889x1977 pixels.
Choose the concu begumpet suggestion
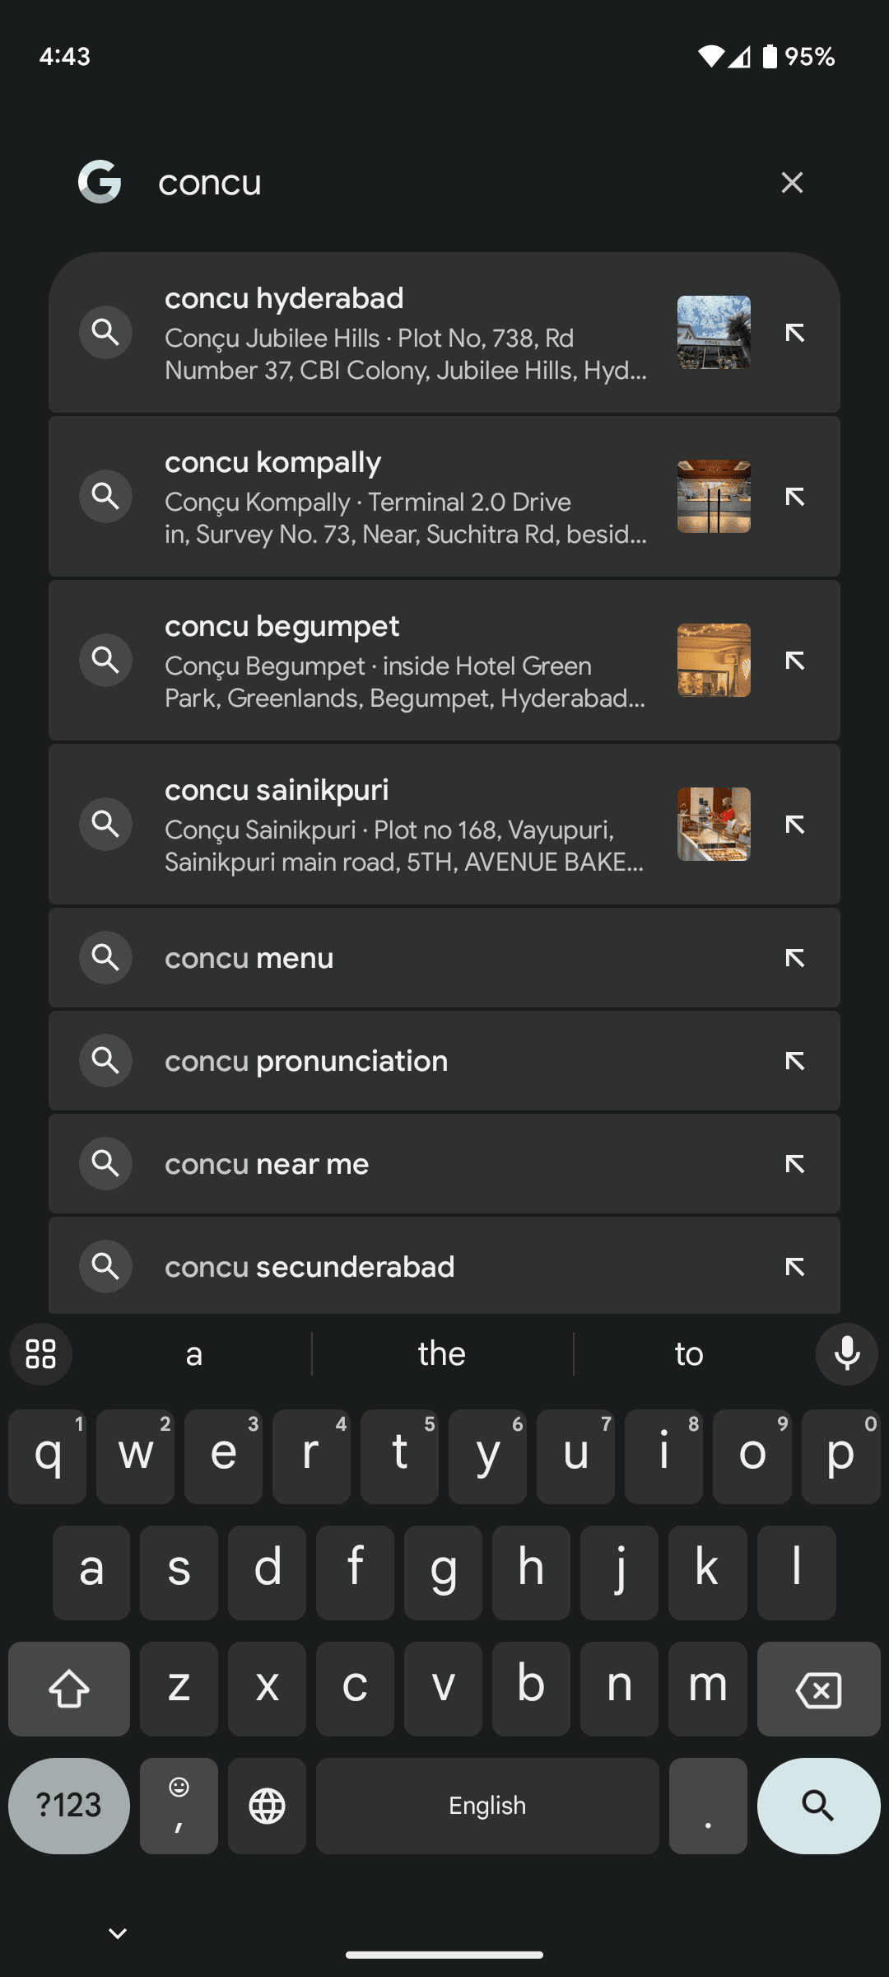[370, 659]
